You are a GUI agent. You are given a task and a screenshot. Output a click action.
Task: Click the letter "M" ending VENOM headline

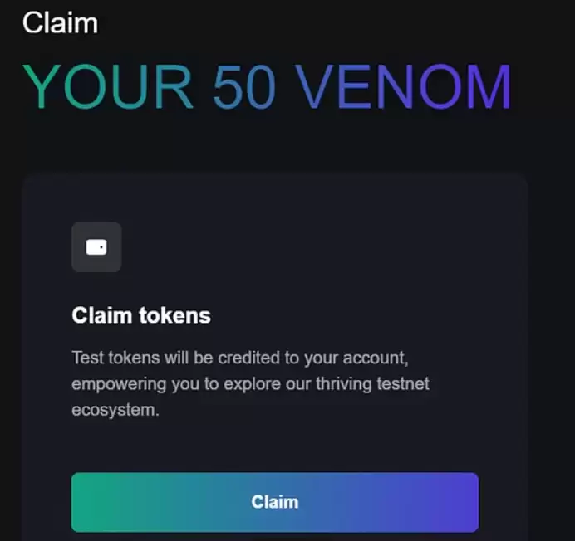point(489,86)
